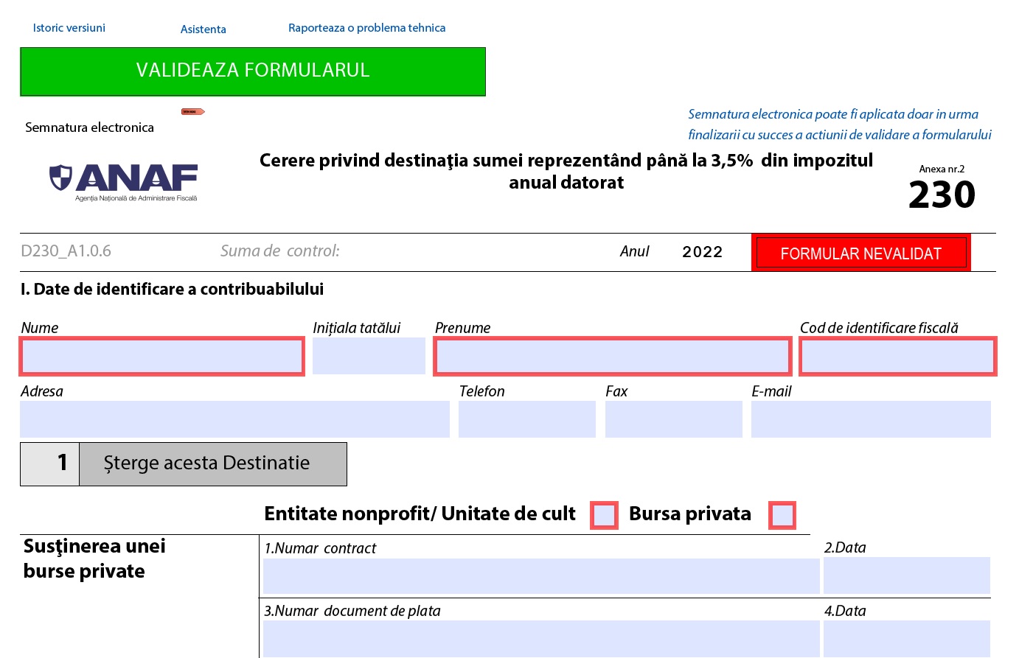Click into the Prenume field
The width and height of the screenshot is (1033, 658).
tap(612, 357)
